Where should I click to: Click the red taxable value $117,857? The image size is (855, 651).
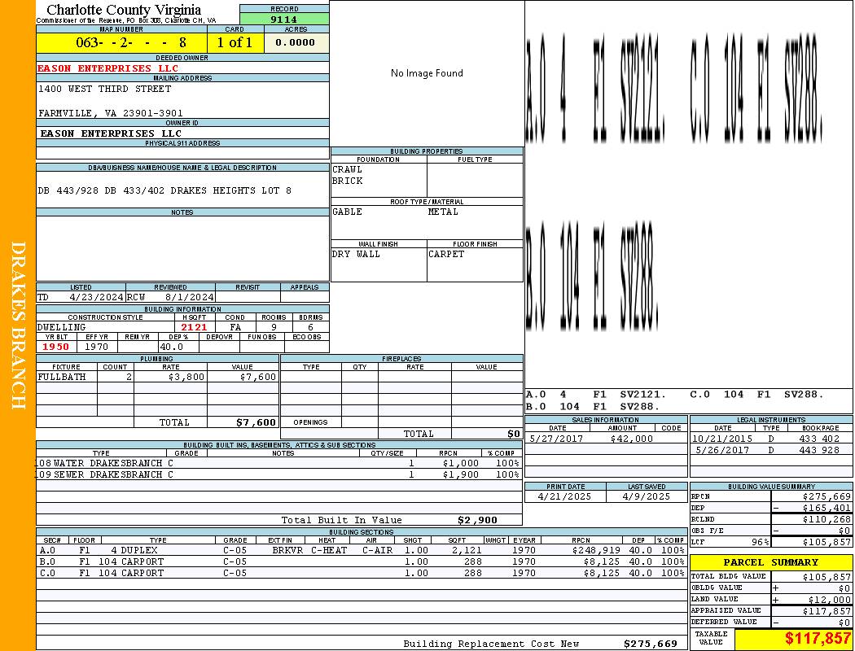[818, 639]
